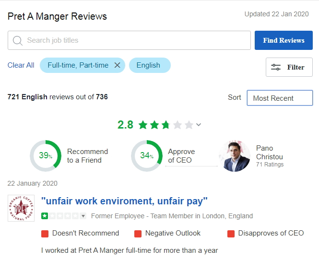Click the Pret A Manger company logo
The width and height of the screenshot is (319, 260).
[21, 208]
